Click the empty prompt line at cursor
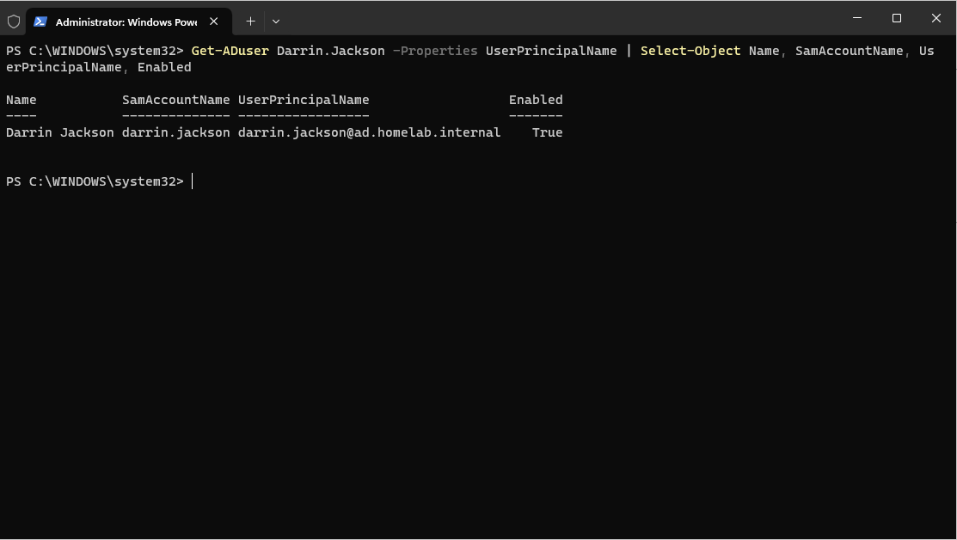The image size is (957, 540). [100, 181]
